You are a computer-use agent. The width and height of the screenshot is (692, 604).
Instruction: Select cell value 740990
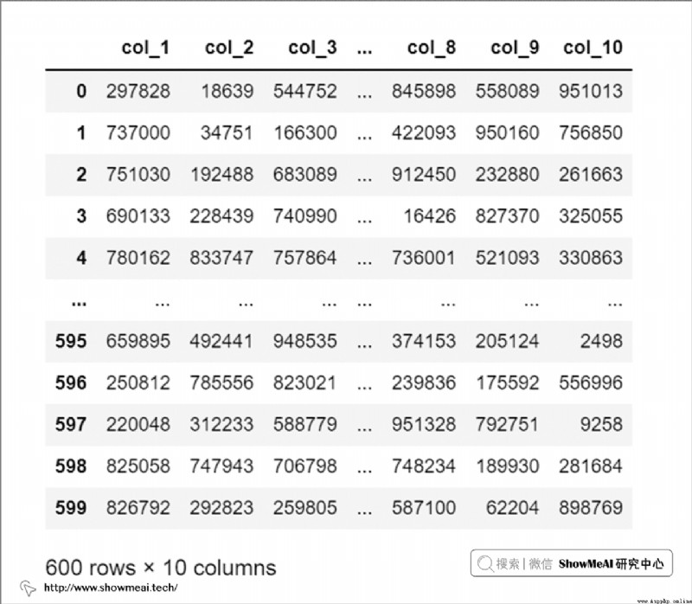click(x=305, y=216)
